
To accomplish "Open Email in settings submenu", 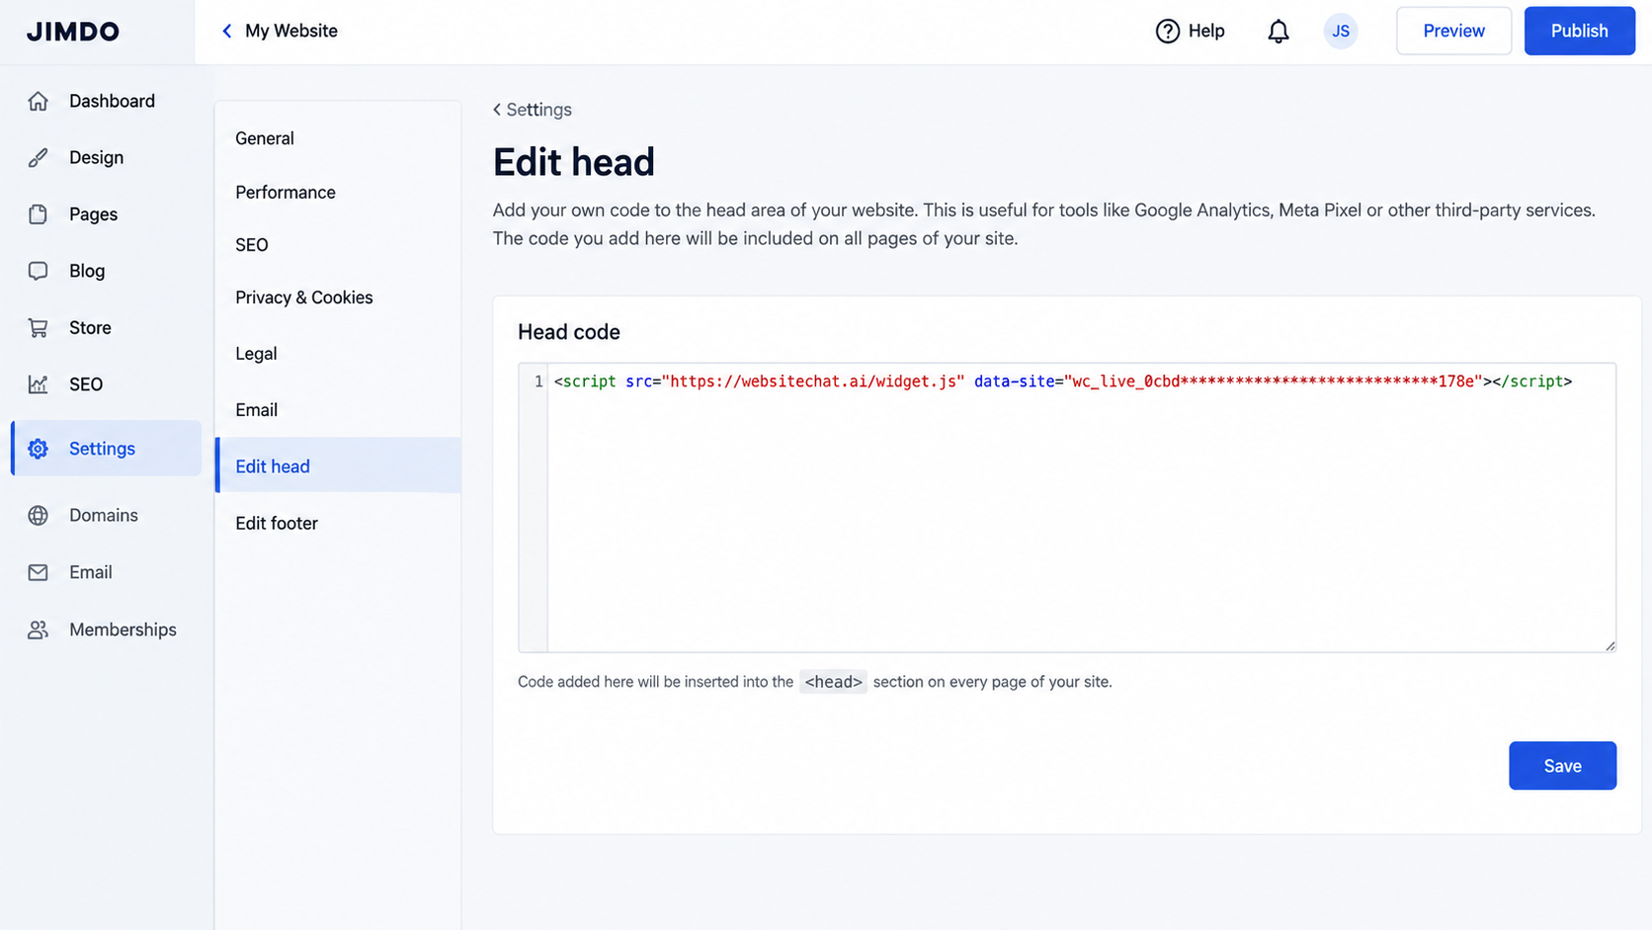I will (338, 410).
